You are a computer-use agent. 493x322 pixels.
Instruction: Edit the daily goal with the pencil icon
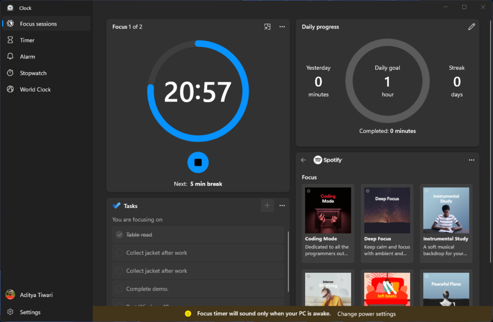click(x=471, y=26)
